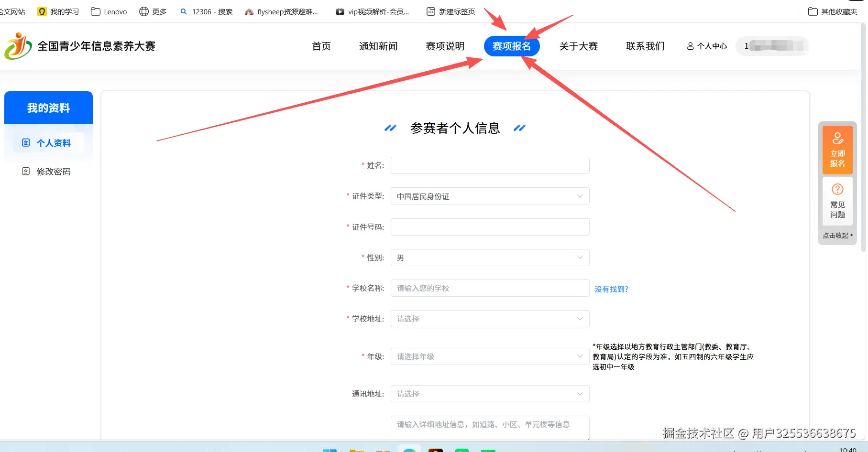
Task: Expand the 性别 dropdown showing 男
Action: (490, 258)
